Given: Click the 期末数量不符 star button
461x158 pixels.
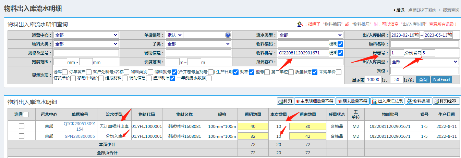Looking at the screenshot, I should [352, 101].
